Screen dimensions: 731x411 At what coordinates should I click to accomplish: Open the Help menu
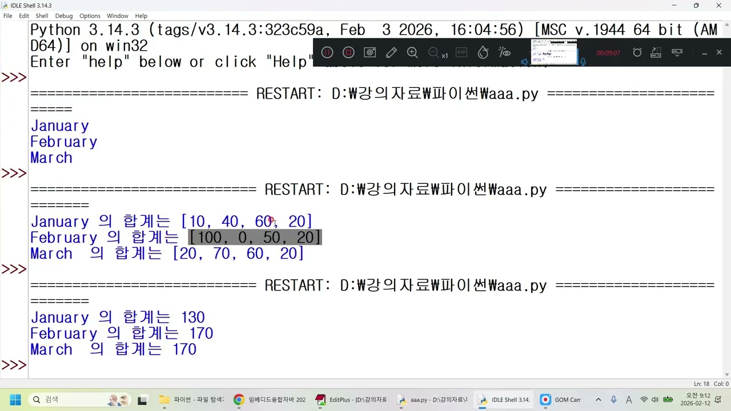pyautogui.click(x=141, y=16)
